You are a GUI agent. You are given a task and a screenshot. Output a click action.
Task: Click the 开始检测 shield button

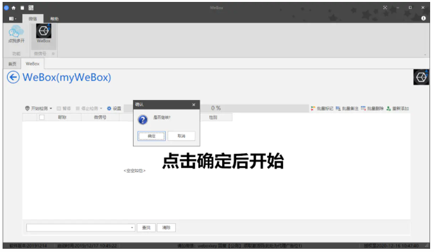click(37, 108)
